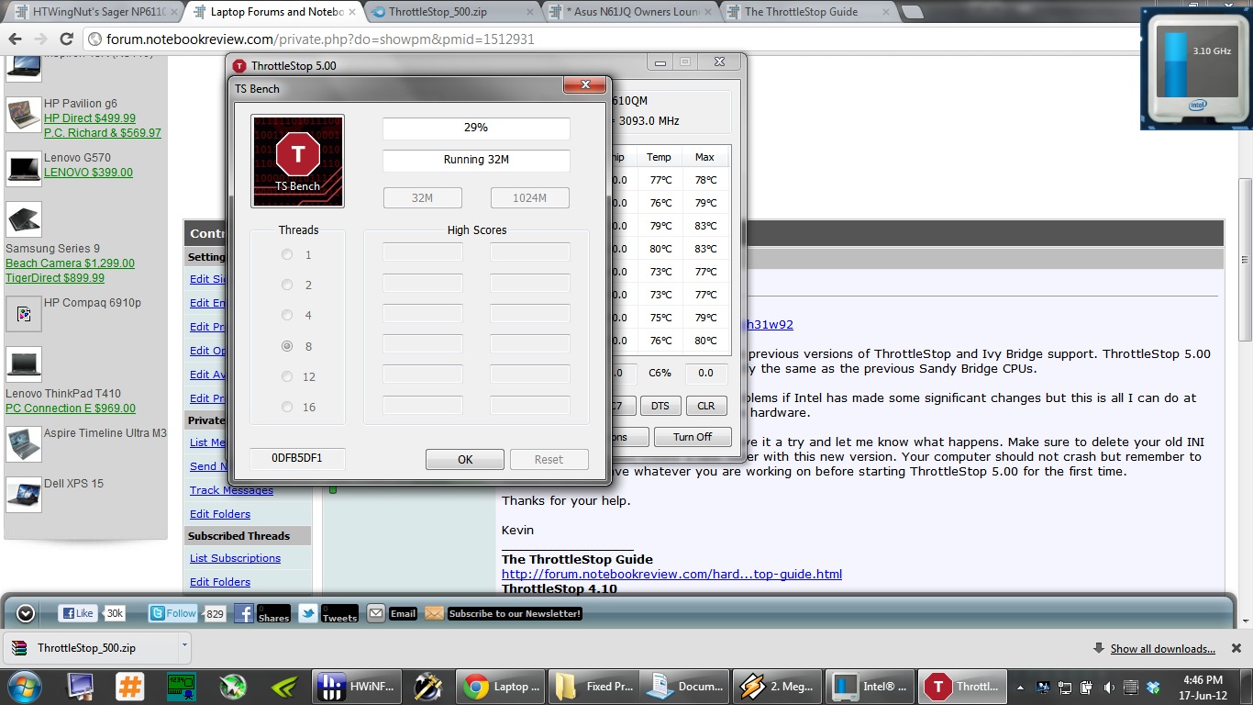Select 2 threads radio button
This screenshot has width=1253, height=705.
[287, 285]
